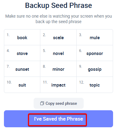Click the number label '1.' in the first cell
This screenshot has width=117, height=130.
pos(8,35)
